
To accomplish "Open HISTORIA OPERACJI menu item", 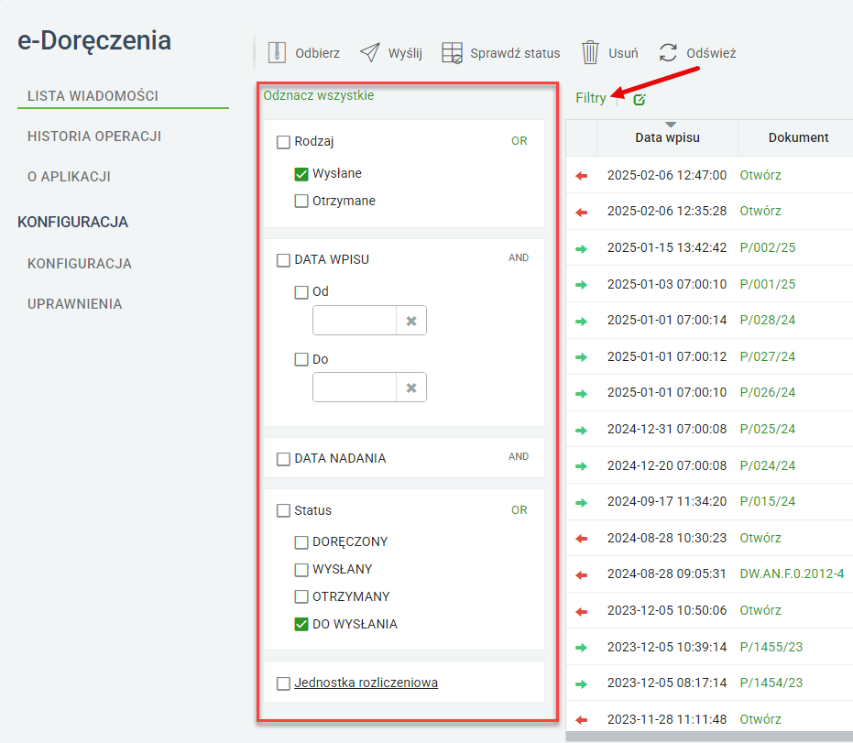I will 94,136.
